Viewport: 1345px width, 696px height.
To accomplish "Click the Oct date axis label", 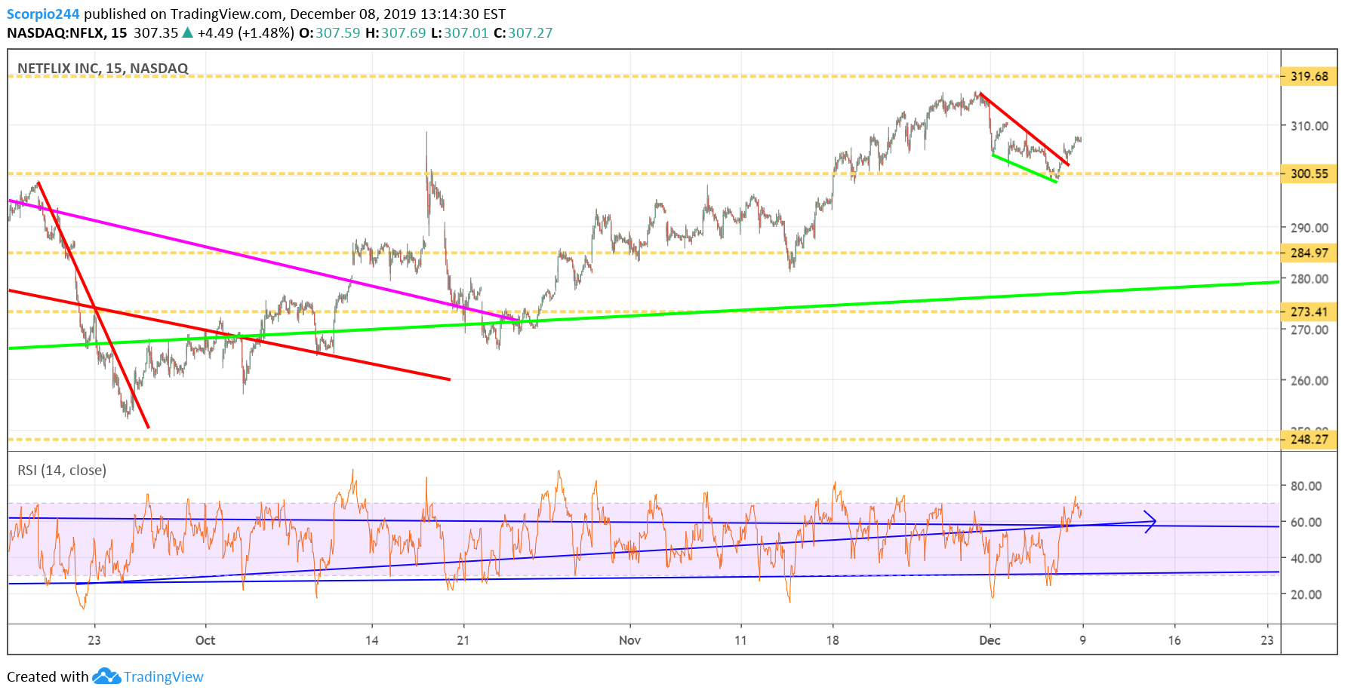I will click(205, 640).
